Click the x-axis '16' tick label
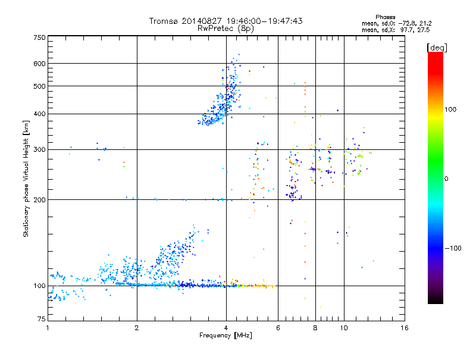The image size is (476, 357). [405, 328]
